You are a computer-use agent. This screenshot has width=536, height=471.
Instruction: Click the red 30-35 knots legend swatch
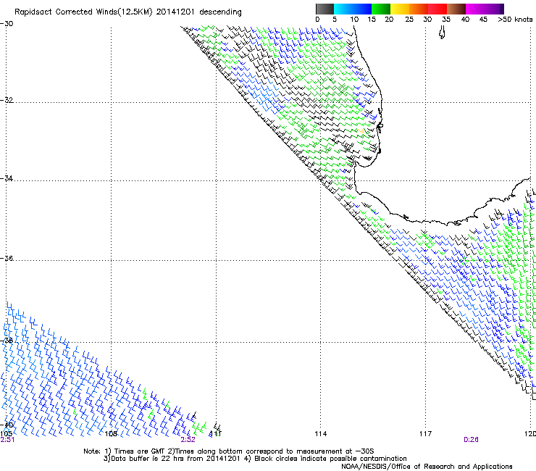(437, 9)
